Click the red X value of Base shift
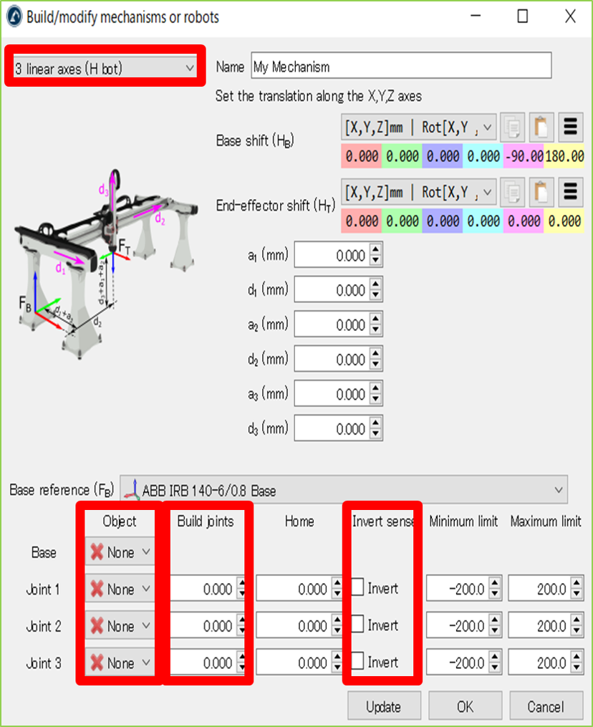The width and height of the screenshot is (593, 727). coord(362,157)
